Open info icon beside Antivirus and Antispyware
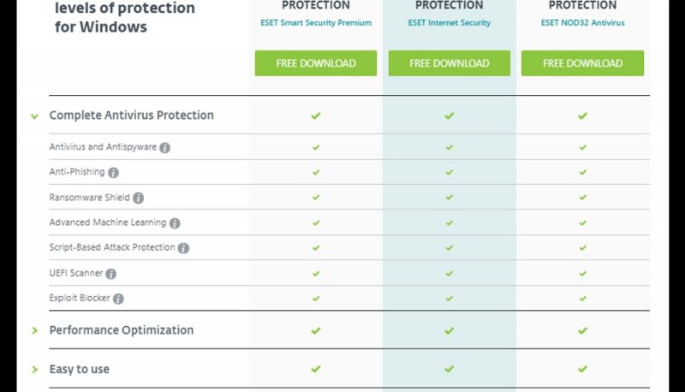This screenshot has height=392, width=685. (164, 147)
